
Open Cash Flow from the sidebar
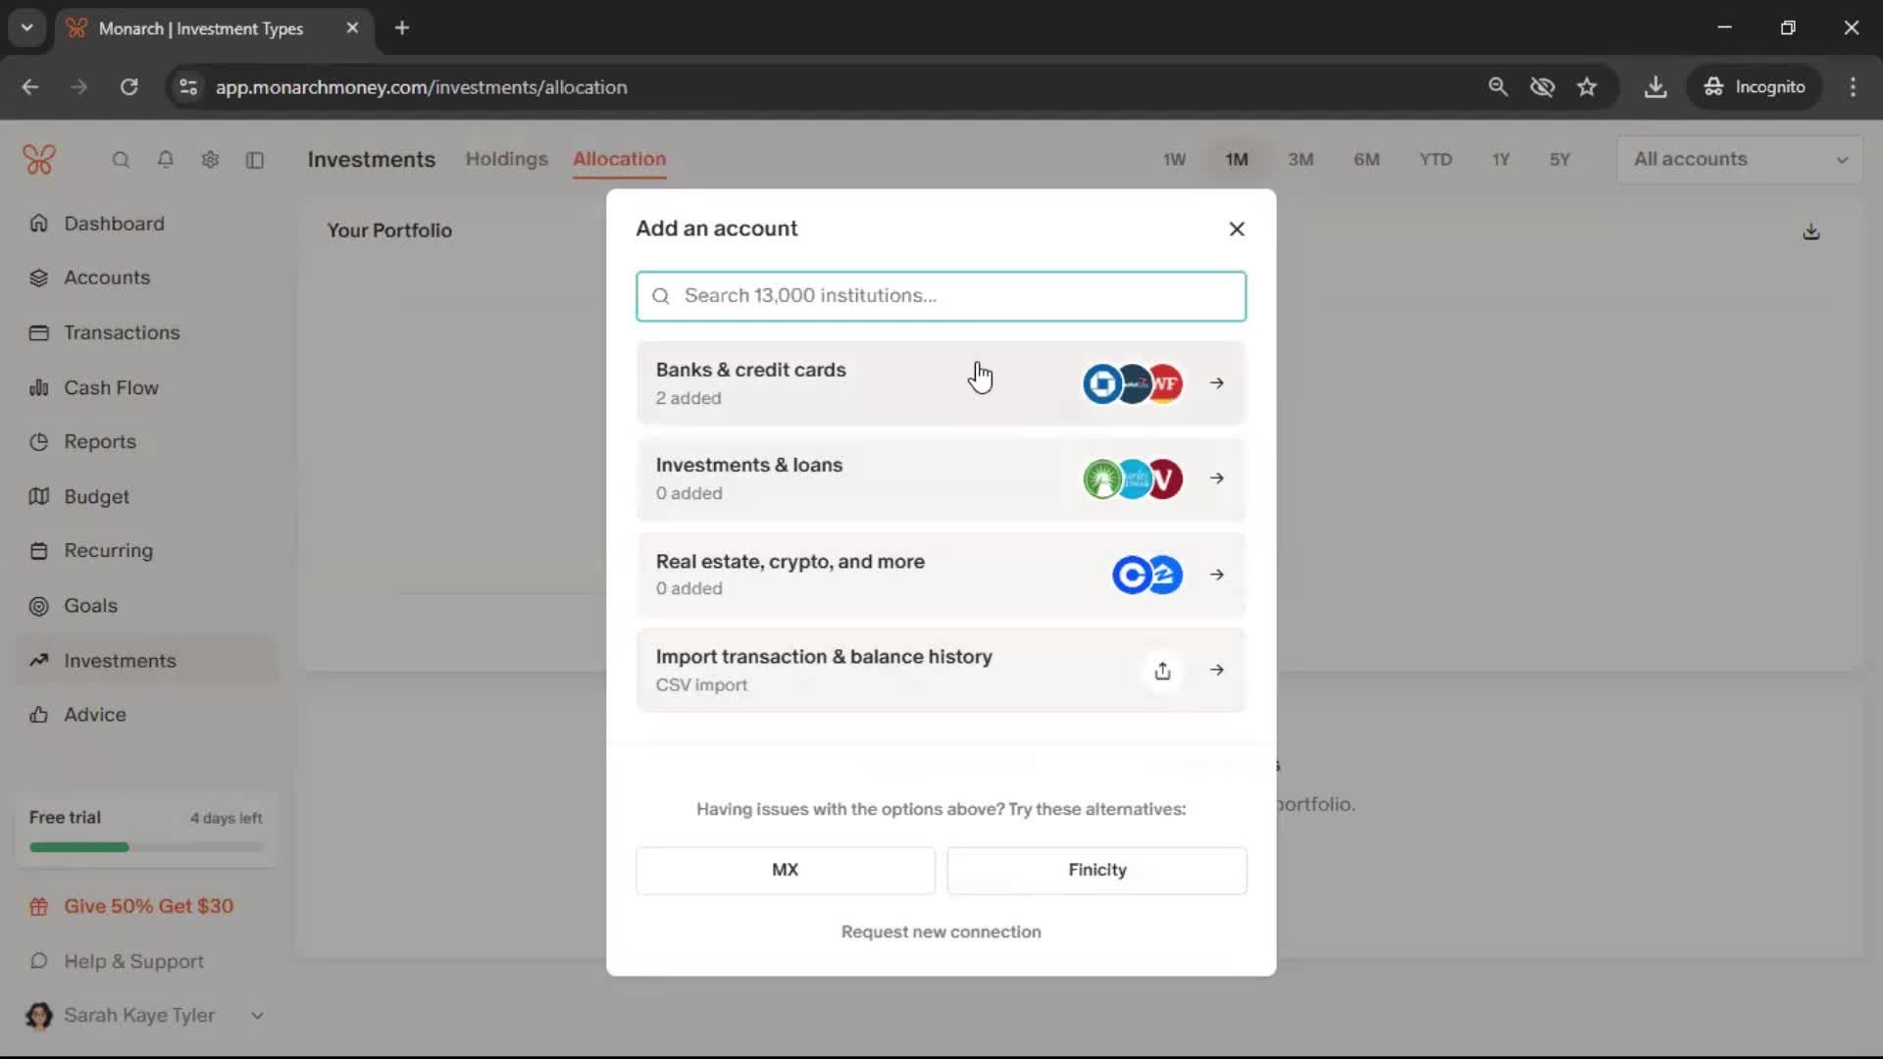tap(111, 387)
